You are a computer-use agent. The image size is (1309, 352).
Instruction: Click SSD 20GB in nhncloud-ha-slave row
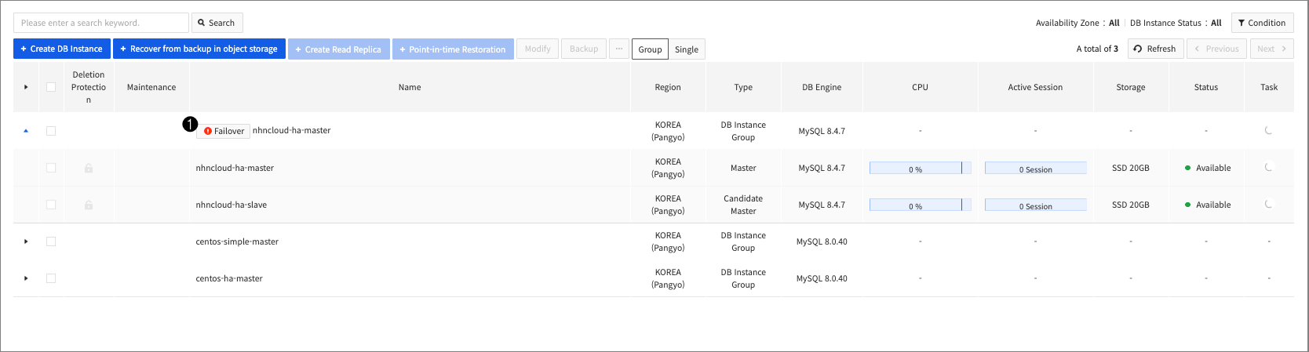1131,205
